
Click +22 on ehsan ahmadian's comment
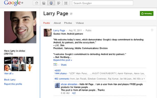[x=74, y=93]
